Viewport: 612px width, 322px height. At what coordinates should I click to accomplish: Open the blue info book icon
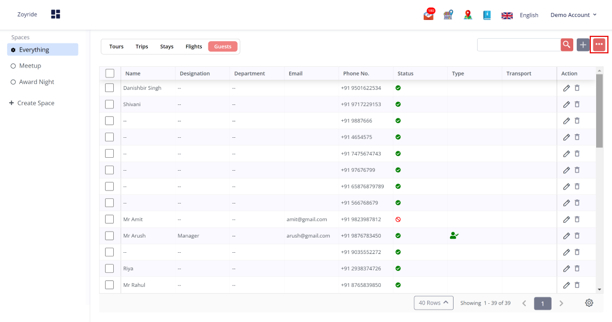[487, 15]
